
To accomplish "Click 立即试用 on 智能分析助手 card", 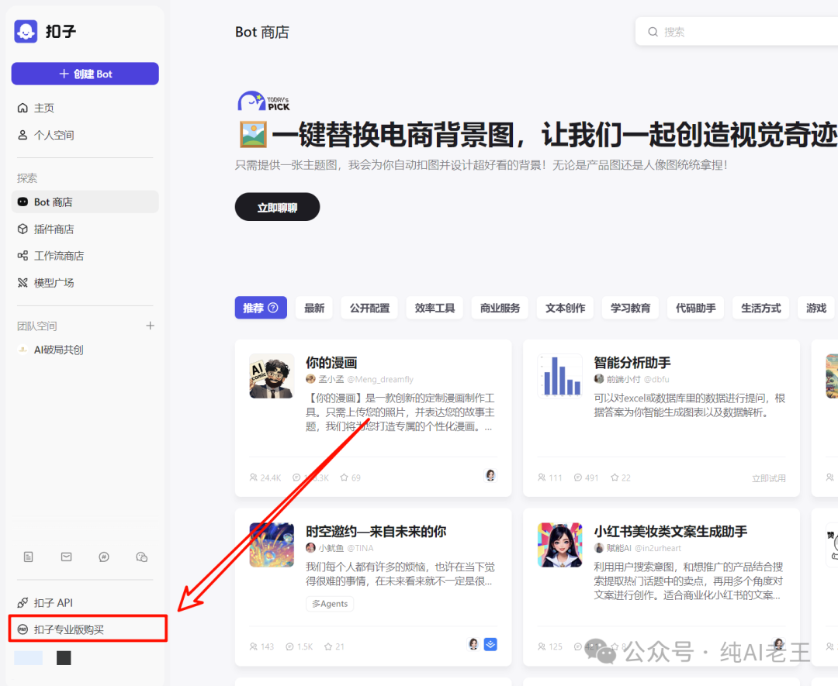I will [769, 478].
